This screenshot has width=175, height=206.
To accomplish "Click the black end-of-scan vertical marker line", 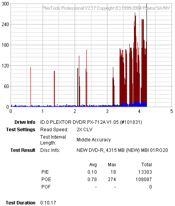I will pyautogui.click(x=146, y=55).
